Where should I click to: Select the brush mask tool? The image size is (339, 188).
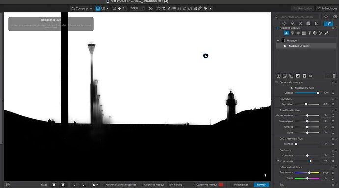coord(326,33)
